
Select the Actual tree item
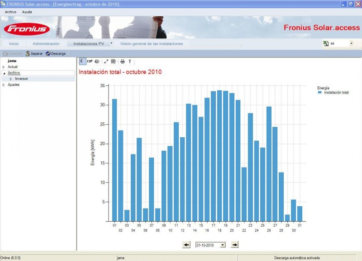coord(13,67)
